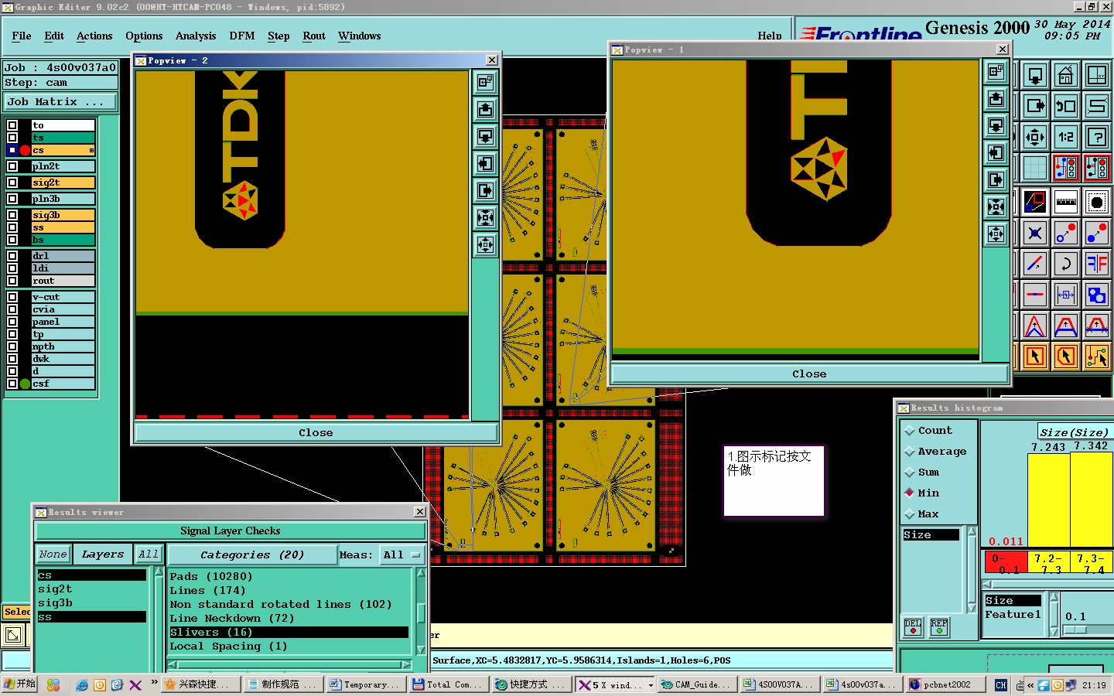Open the DFM menu
This screenshot has width=1114, height=696.
pos(242,36)
